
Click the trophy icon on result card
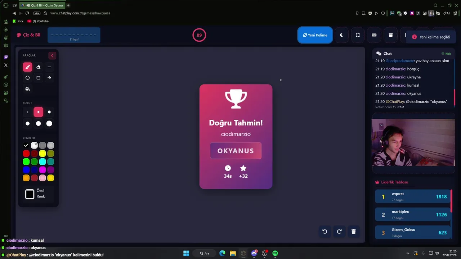point(236,99)
